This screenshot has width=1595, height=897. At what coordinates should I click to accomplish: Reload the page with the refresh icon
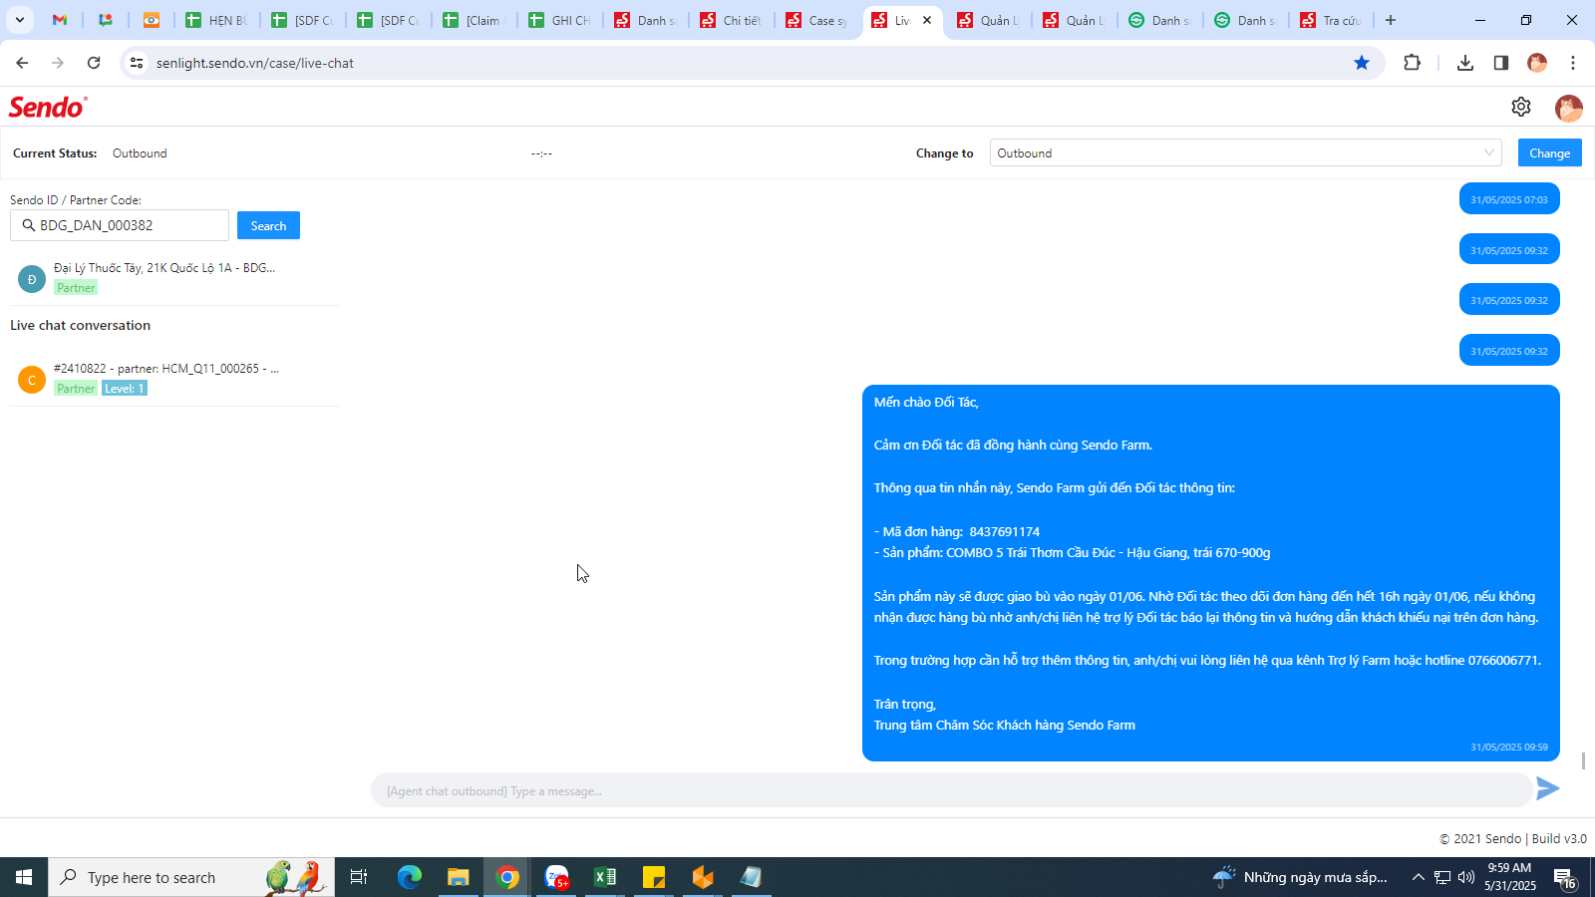click(94, 63)
